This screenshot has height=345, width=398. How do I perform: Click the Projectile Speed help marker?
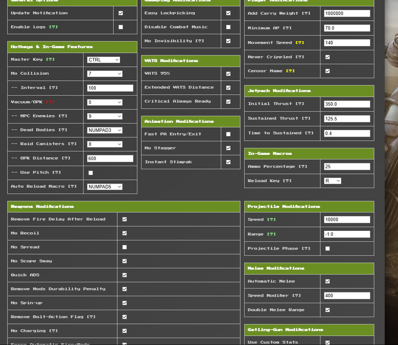(x=271, y=219)
